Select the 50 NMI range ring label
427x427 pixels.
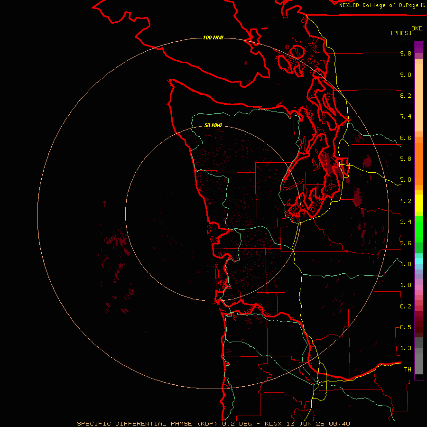click(x=213, y=125)
